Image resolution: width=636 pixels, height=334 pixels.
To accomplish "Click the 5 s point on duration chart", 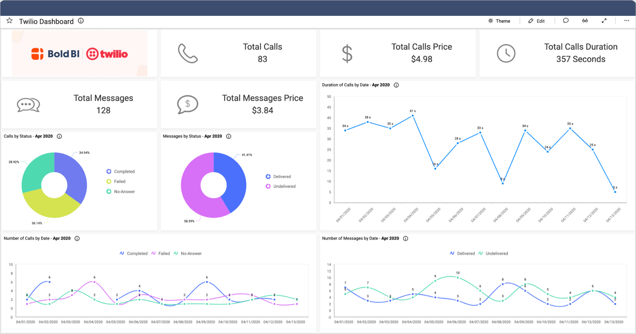I will [615, 192].
